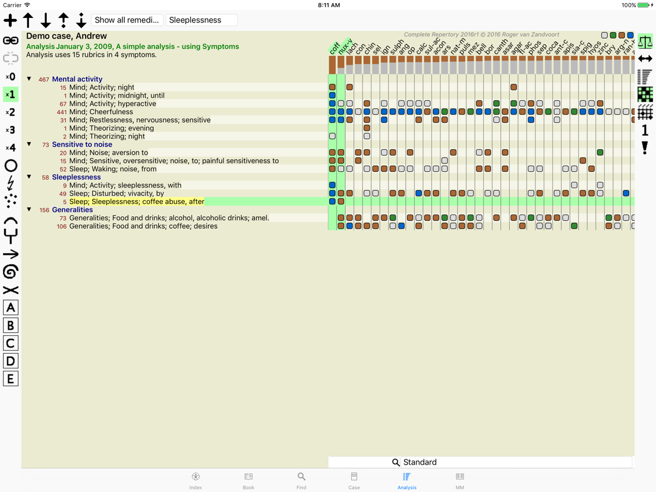
Task: Toggle symptom class E
Action: (11, 379)
